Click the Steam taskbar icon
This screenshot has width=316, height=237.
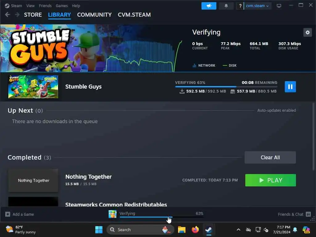pos(209,230)
